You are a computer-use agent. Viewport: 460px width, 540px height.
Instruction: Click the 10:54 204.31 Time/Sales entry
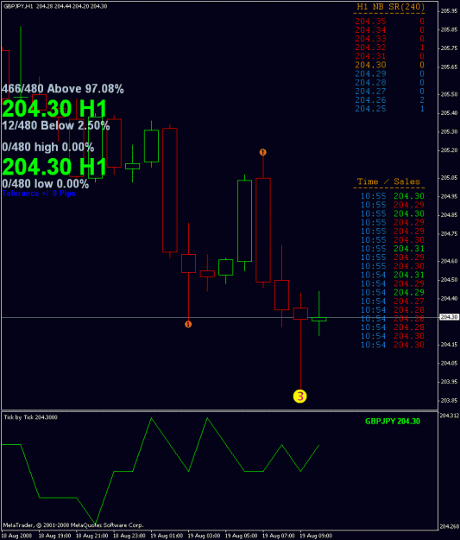point(393,275)
